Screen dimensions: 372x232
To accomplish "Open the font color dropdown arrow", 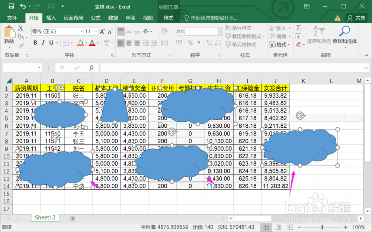I will [98, 43].
